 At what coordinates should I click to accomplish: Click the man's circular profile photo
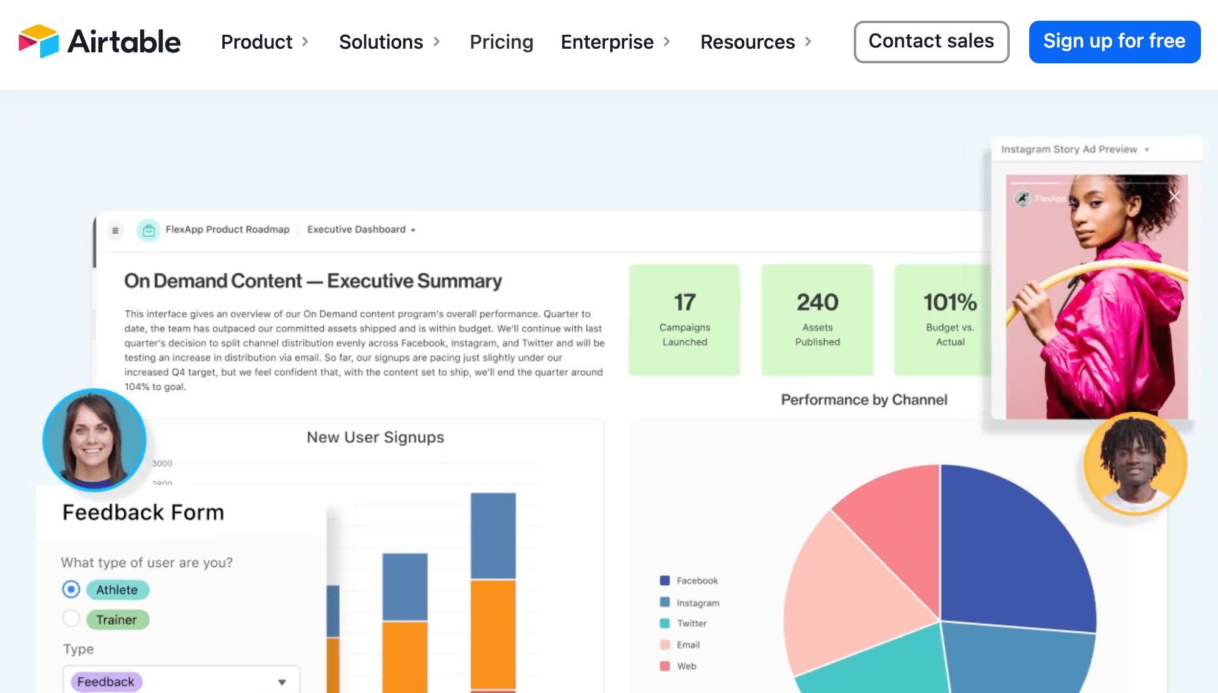click(1135, 463)
